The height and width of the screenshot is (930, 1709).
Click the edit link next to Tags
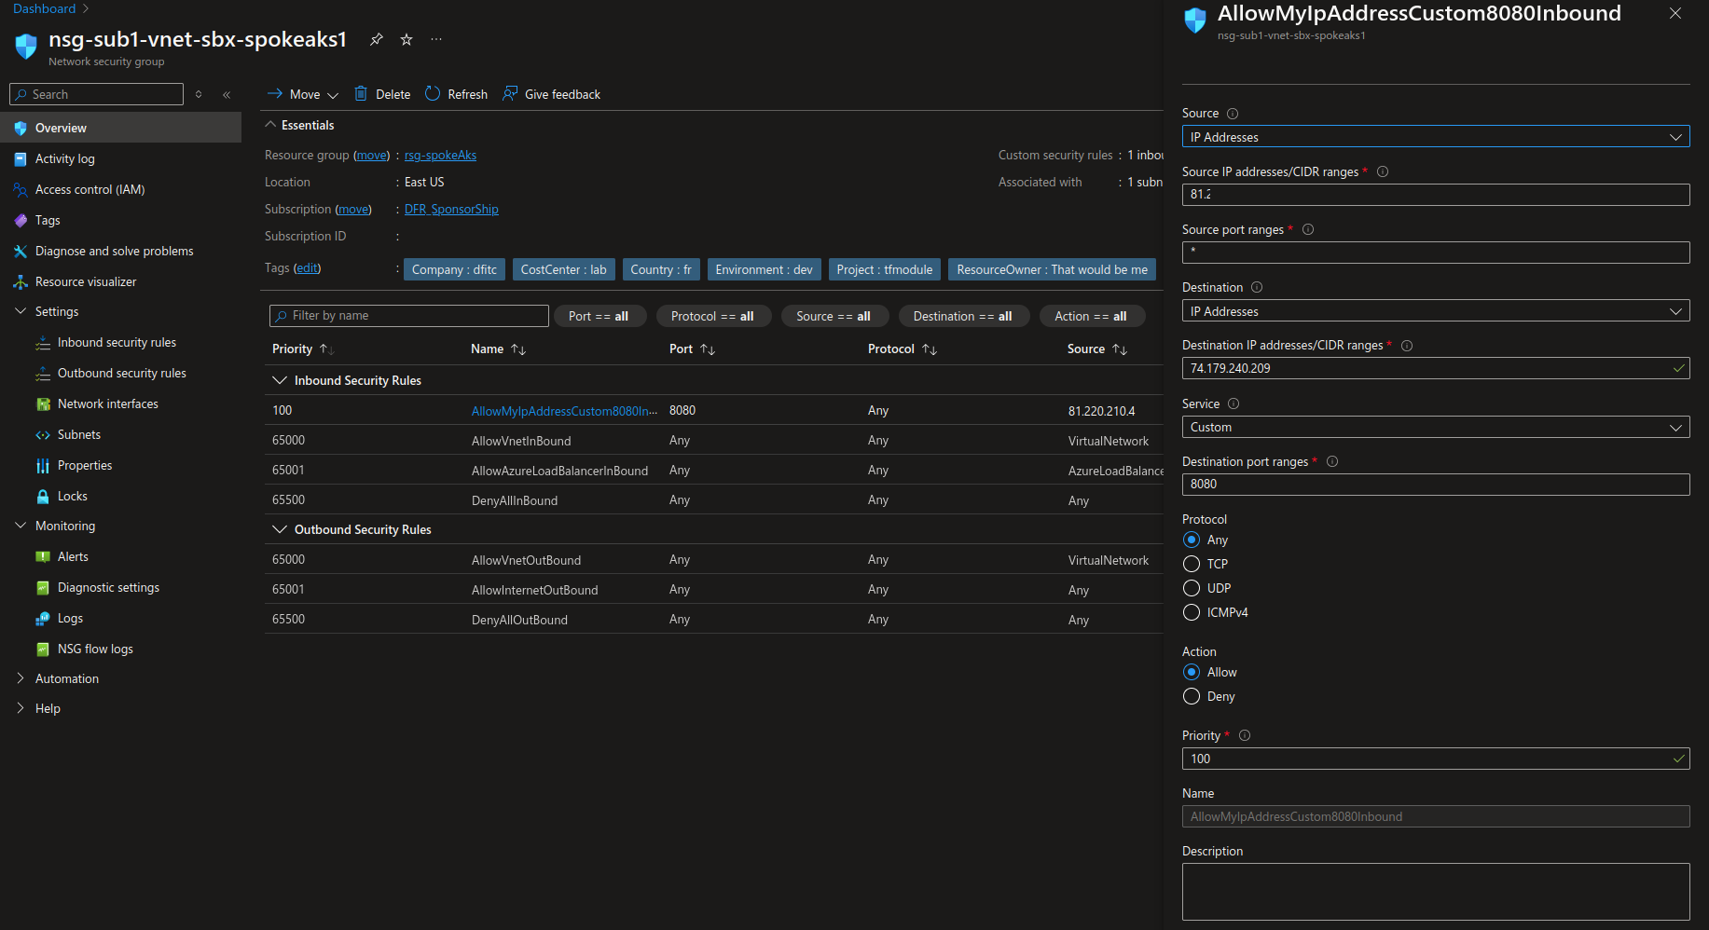(307, 268)
